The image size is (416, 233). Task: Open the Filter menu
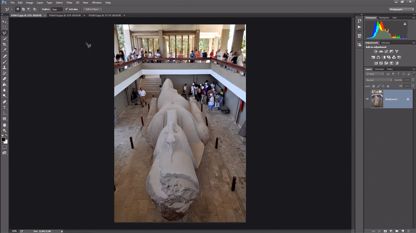69,2
